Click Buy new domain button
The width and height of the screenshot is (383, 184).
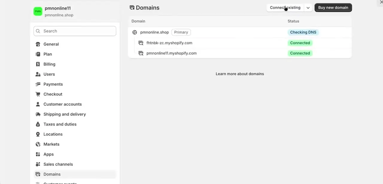click(333, 8)
